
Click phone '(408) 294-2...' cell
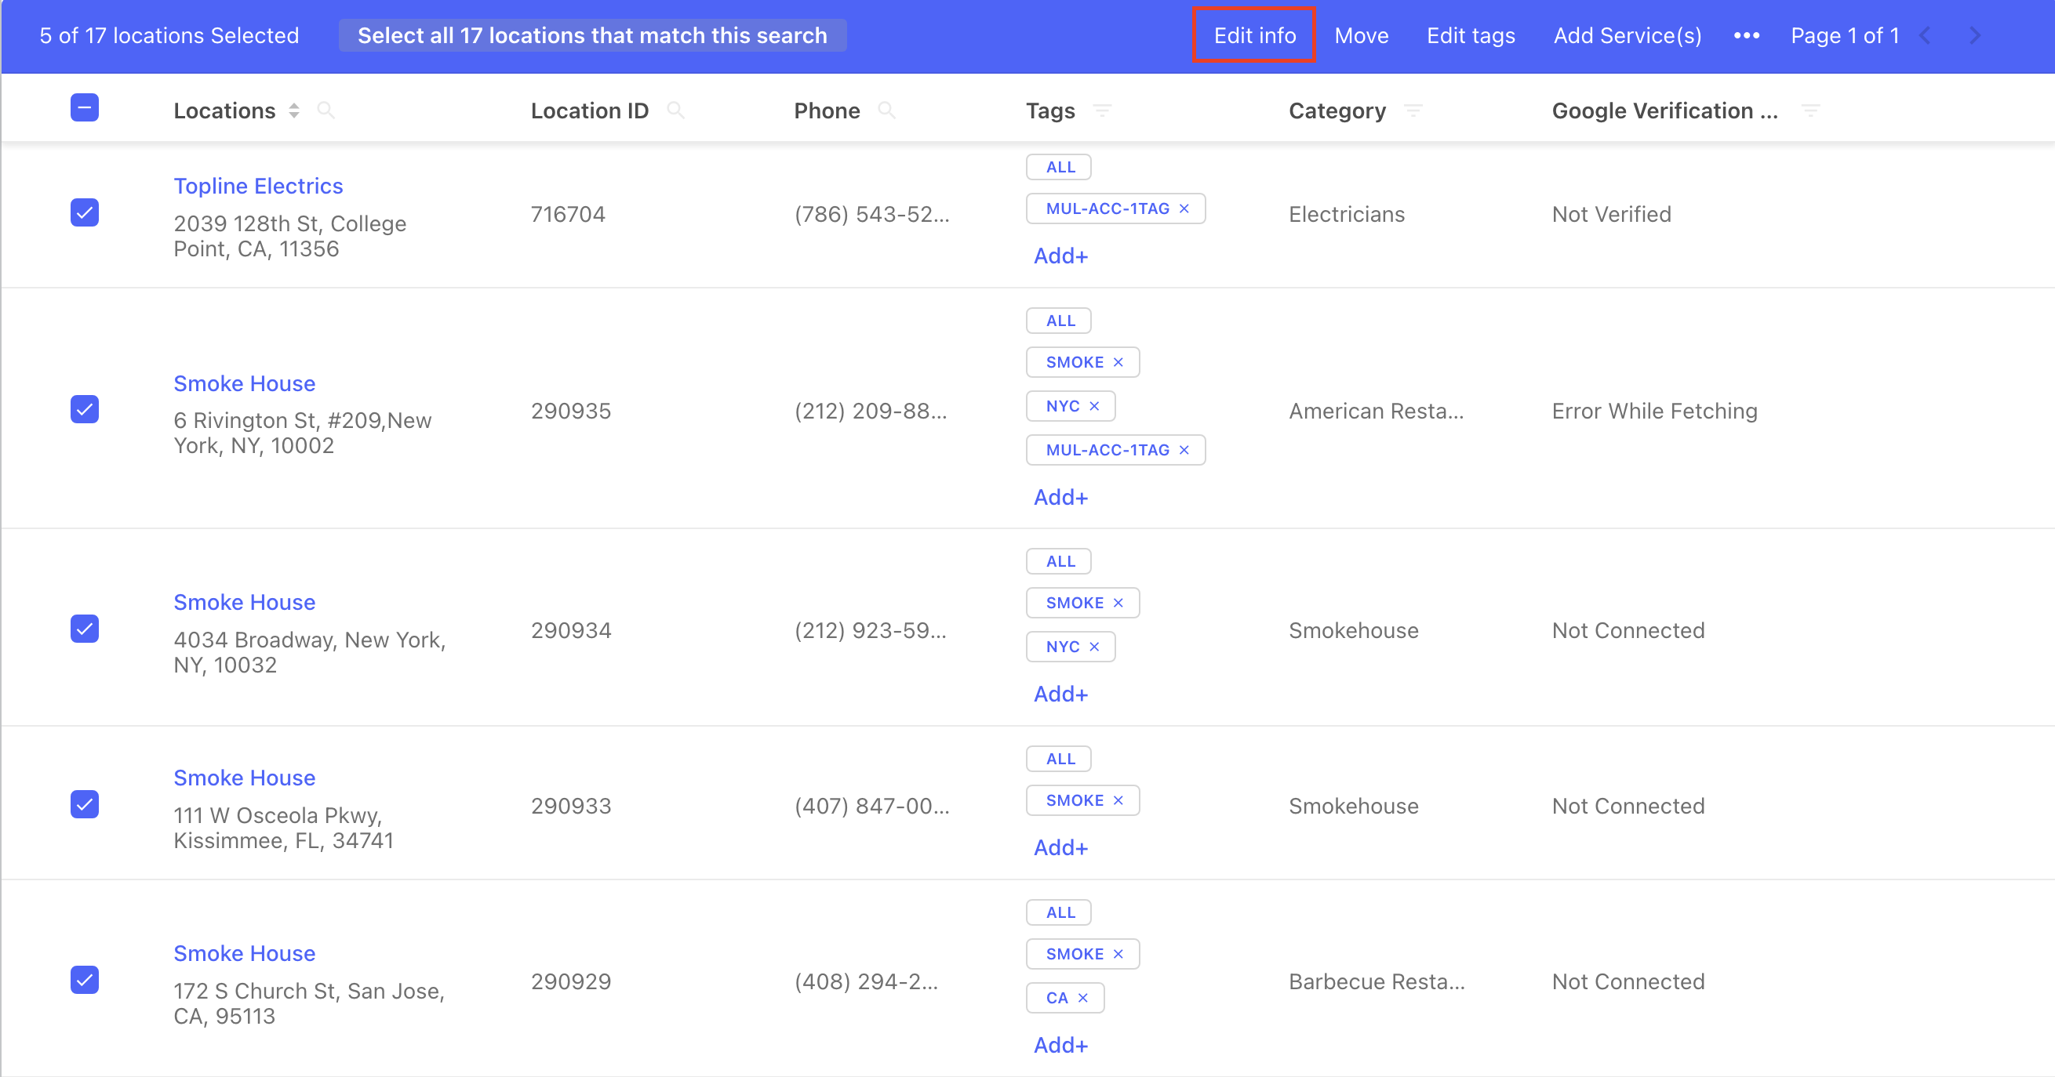click(866, 982)
